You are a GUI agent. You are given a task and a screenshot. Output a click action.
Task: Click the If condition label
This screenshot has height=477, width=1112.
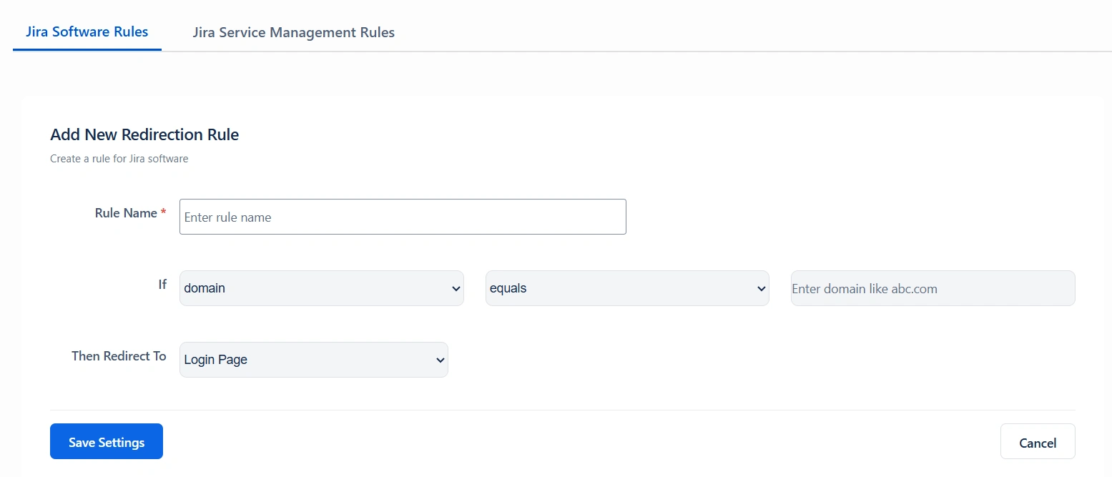coord(162,285)
